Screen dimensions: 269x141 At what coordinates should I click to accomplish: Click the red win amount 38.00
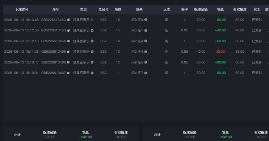(220, 52)
